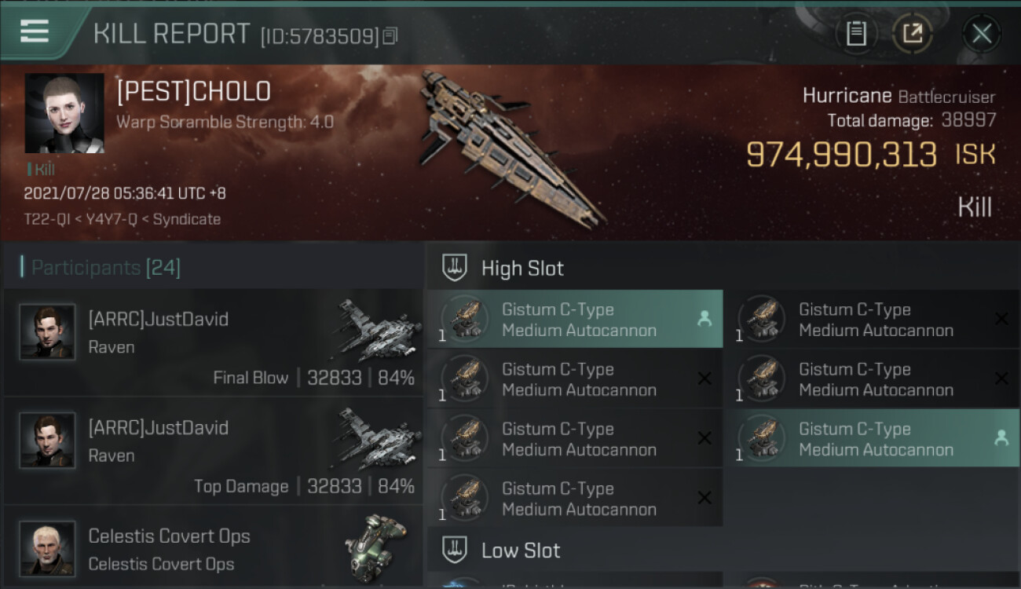Copy the kill report ID with copy icon
The width and height of the screenshot is (1021, 589).
coord(390,36)
